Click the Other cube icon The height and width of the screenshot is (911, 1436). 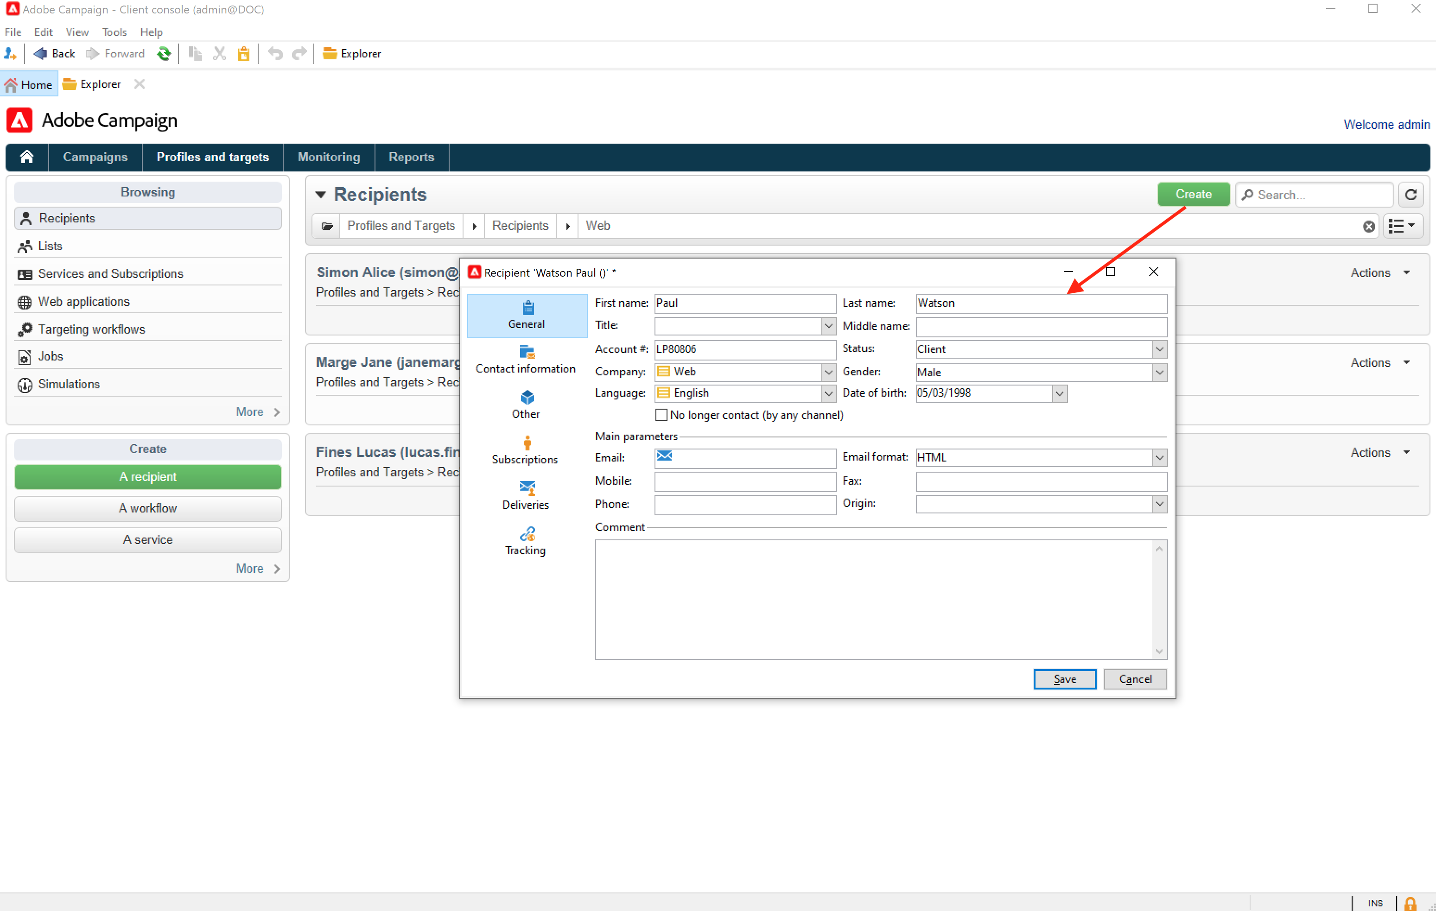(x=527, y=398)
